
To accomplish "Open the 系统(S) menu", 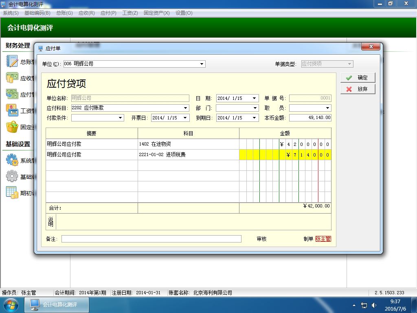I will (x=11, y=13).
